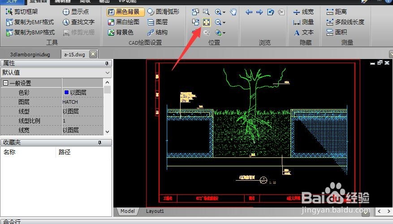This screenshot has width=393, height=224.
Task: Pin the 收藏夹 favorites panel
Action: [x=99, y=143]
